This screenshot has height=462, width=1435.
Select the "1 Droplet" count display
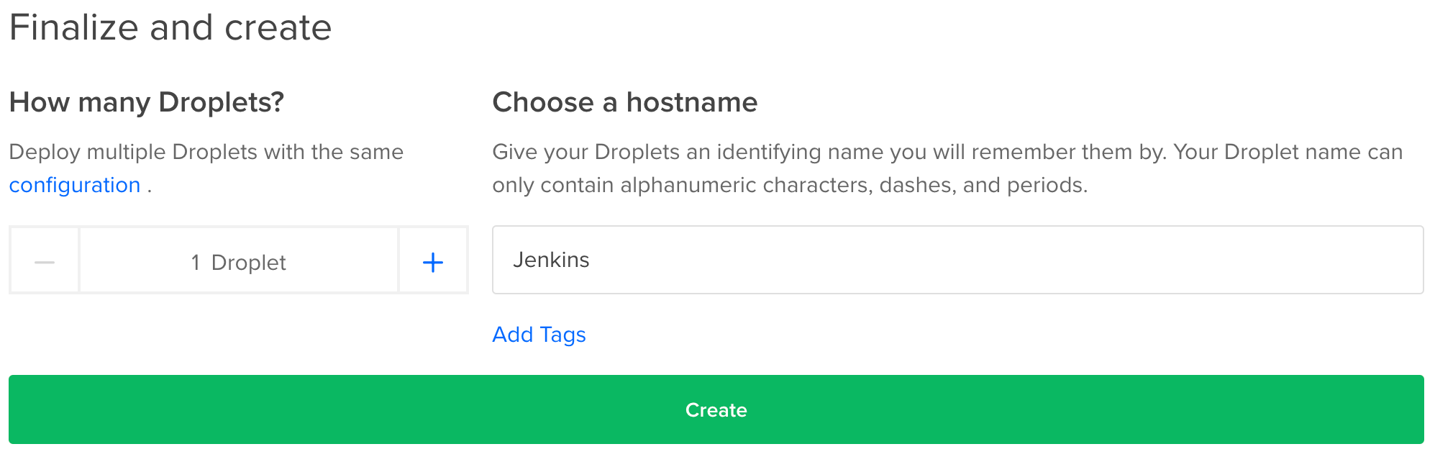238,262
